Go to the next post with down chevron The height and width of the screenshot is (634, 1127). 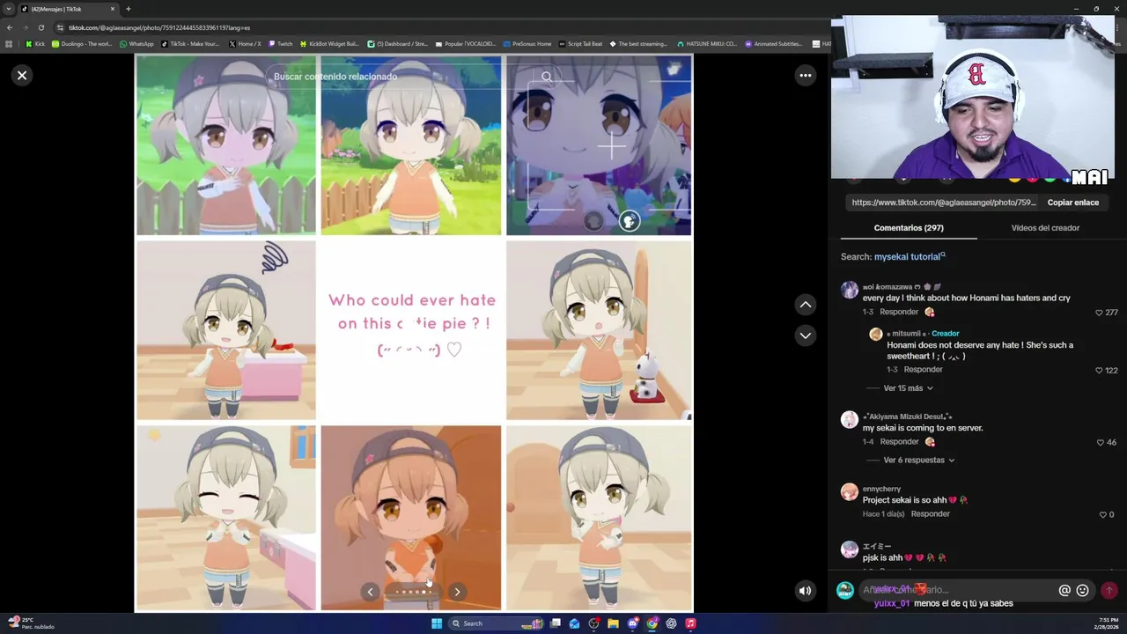(805, 335)
